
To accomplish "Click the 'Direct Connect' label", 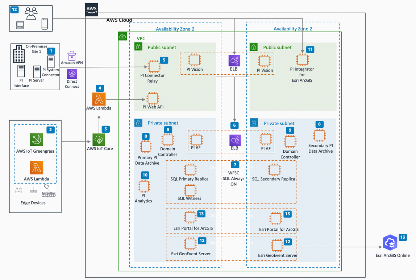I will 72,84.
